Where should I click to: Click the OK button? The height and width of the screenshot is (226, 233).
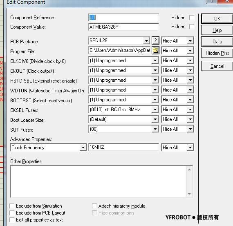pyautogui.click(x=217, y=18)
